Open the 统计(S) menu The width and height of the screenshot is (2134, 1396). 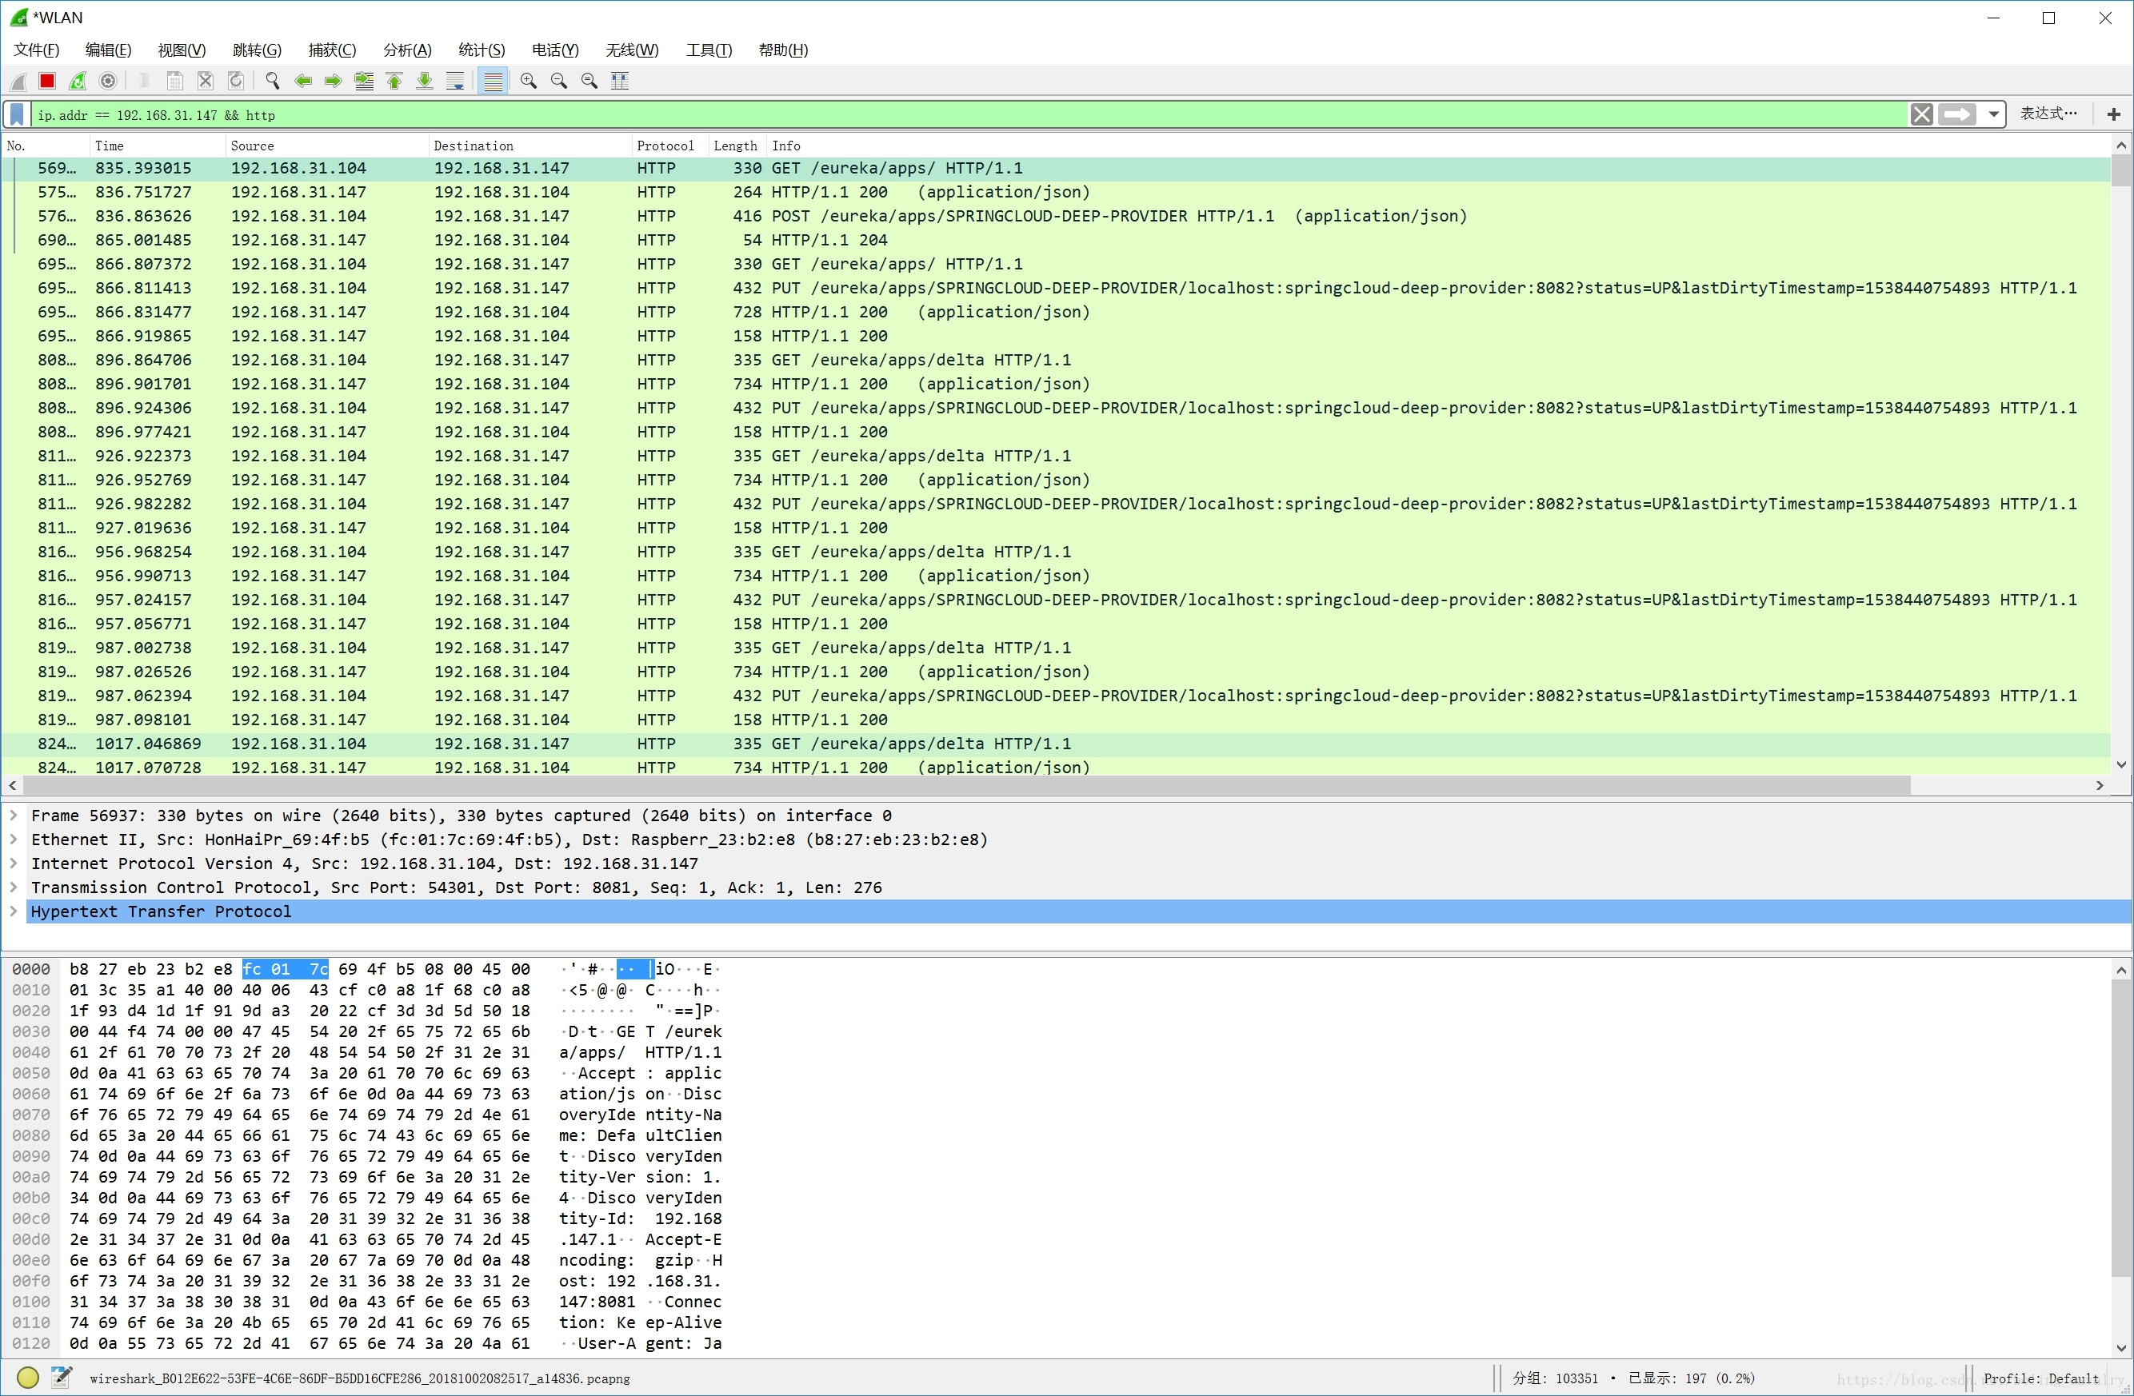(x=482, y=50)
